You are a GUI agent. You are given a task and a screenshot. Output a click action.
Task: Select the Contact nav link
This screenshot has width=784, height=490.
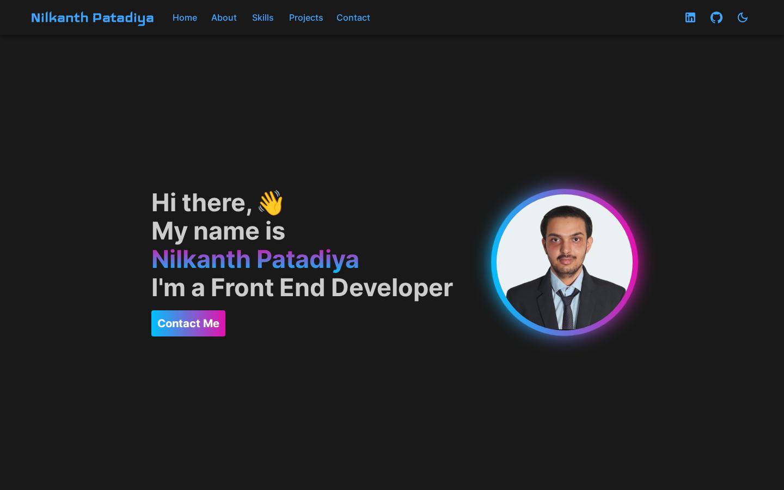[x=353, y=17]
